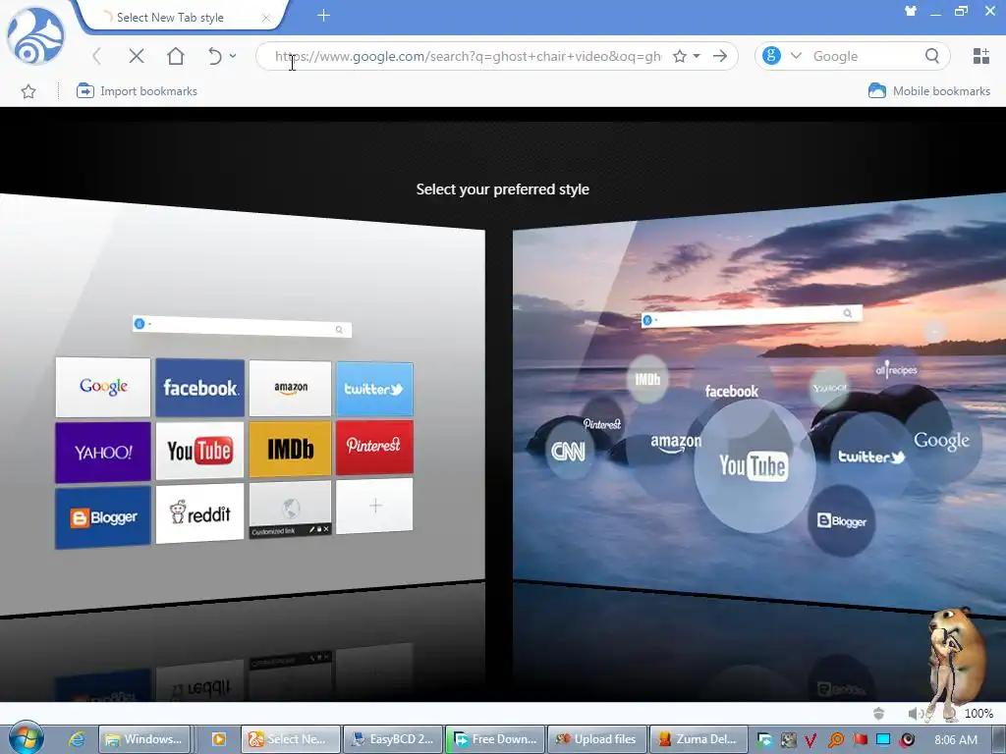Click the Google search engine icon

click(772, 56)
